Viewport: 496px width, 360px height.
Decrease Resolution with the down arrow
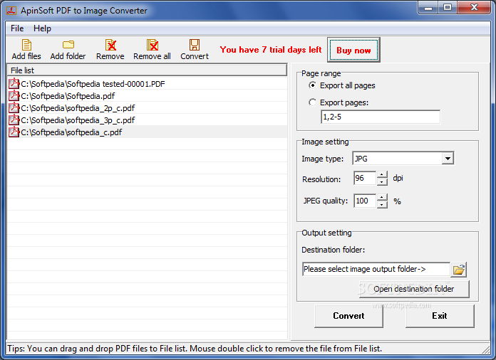pos(382,181)
